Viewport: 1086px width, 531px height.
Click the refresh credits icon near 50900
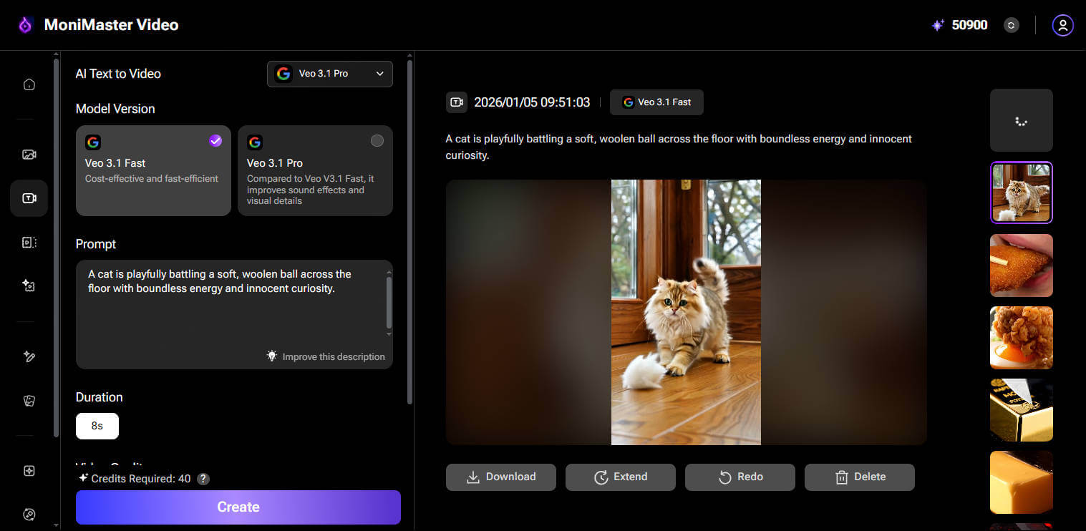coord(1011,25)
